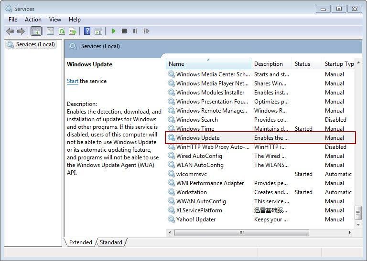
Task: Sort by the Startup Type column header
Action: pyautogui.click(x=338, y=64)
